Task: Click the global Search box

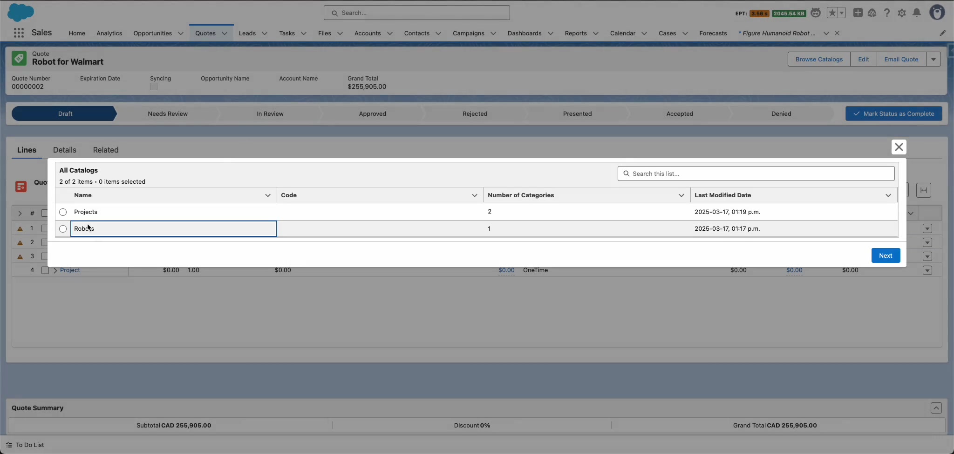Action: pyautogui.click(x=416, y=13)
